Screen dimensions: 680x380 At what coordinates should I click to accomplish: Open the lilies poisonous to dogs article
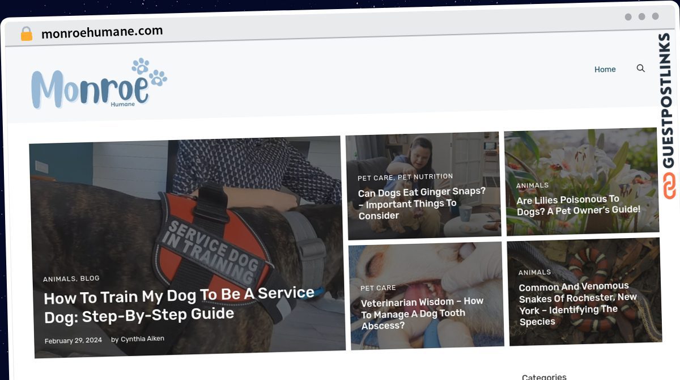point(578,205)
